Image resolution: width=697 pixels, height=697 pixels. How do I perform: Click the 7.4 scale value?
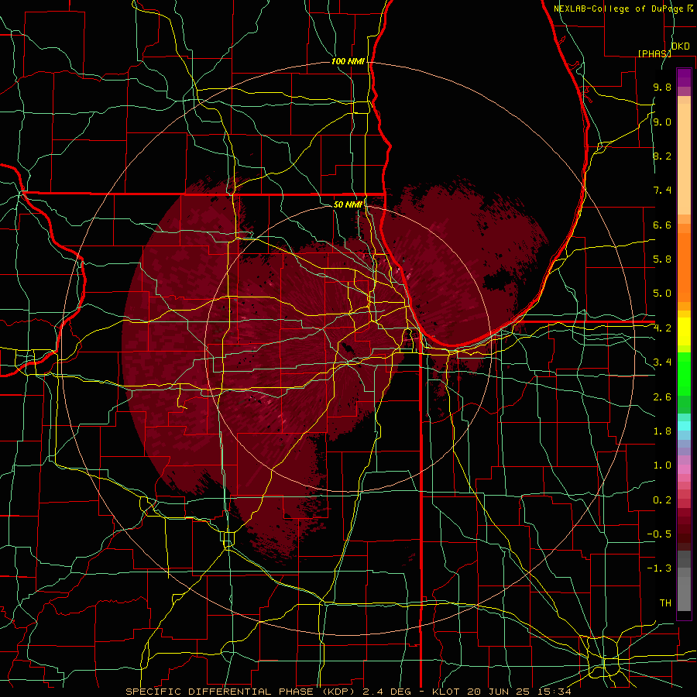click(x=662, y=191)
